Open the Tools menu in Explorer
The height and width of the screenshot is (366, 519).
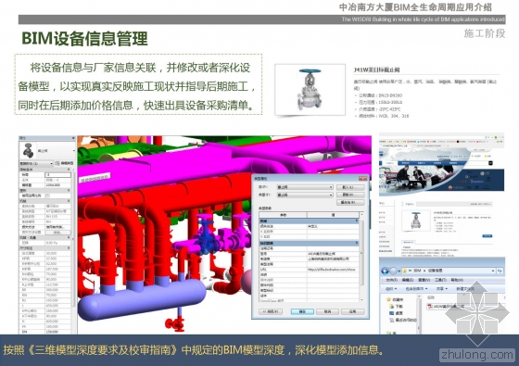440,280
